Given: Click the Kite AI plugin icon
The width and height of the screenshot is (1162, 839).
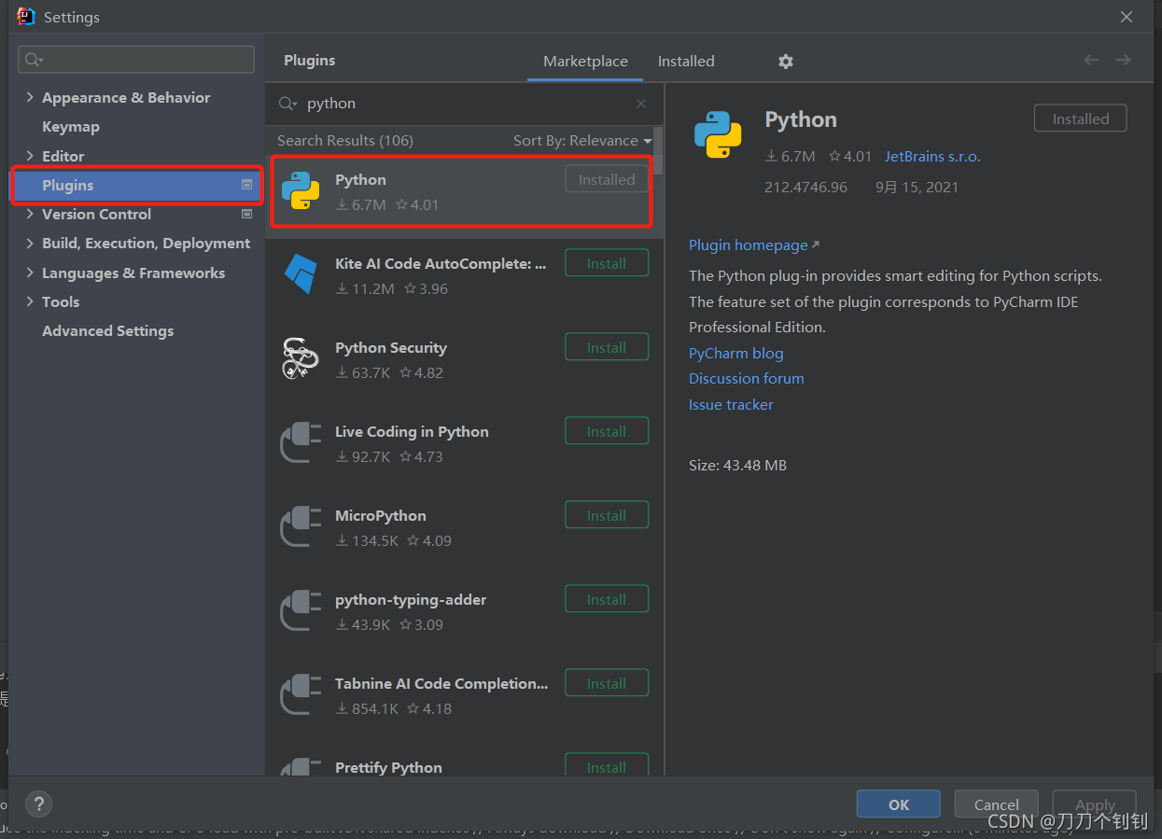Looking at the screenshot, I should [301, 274].
